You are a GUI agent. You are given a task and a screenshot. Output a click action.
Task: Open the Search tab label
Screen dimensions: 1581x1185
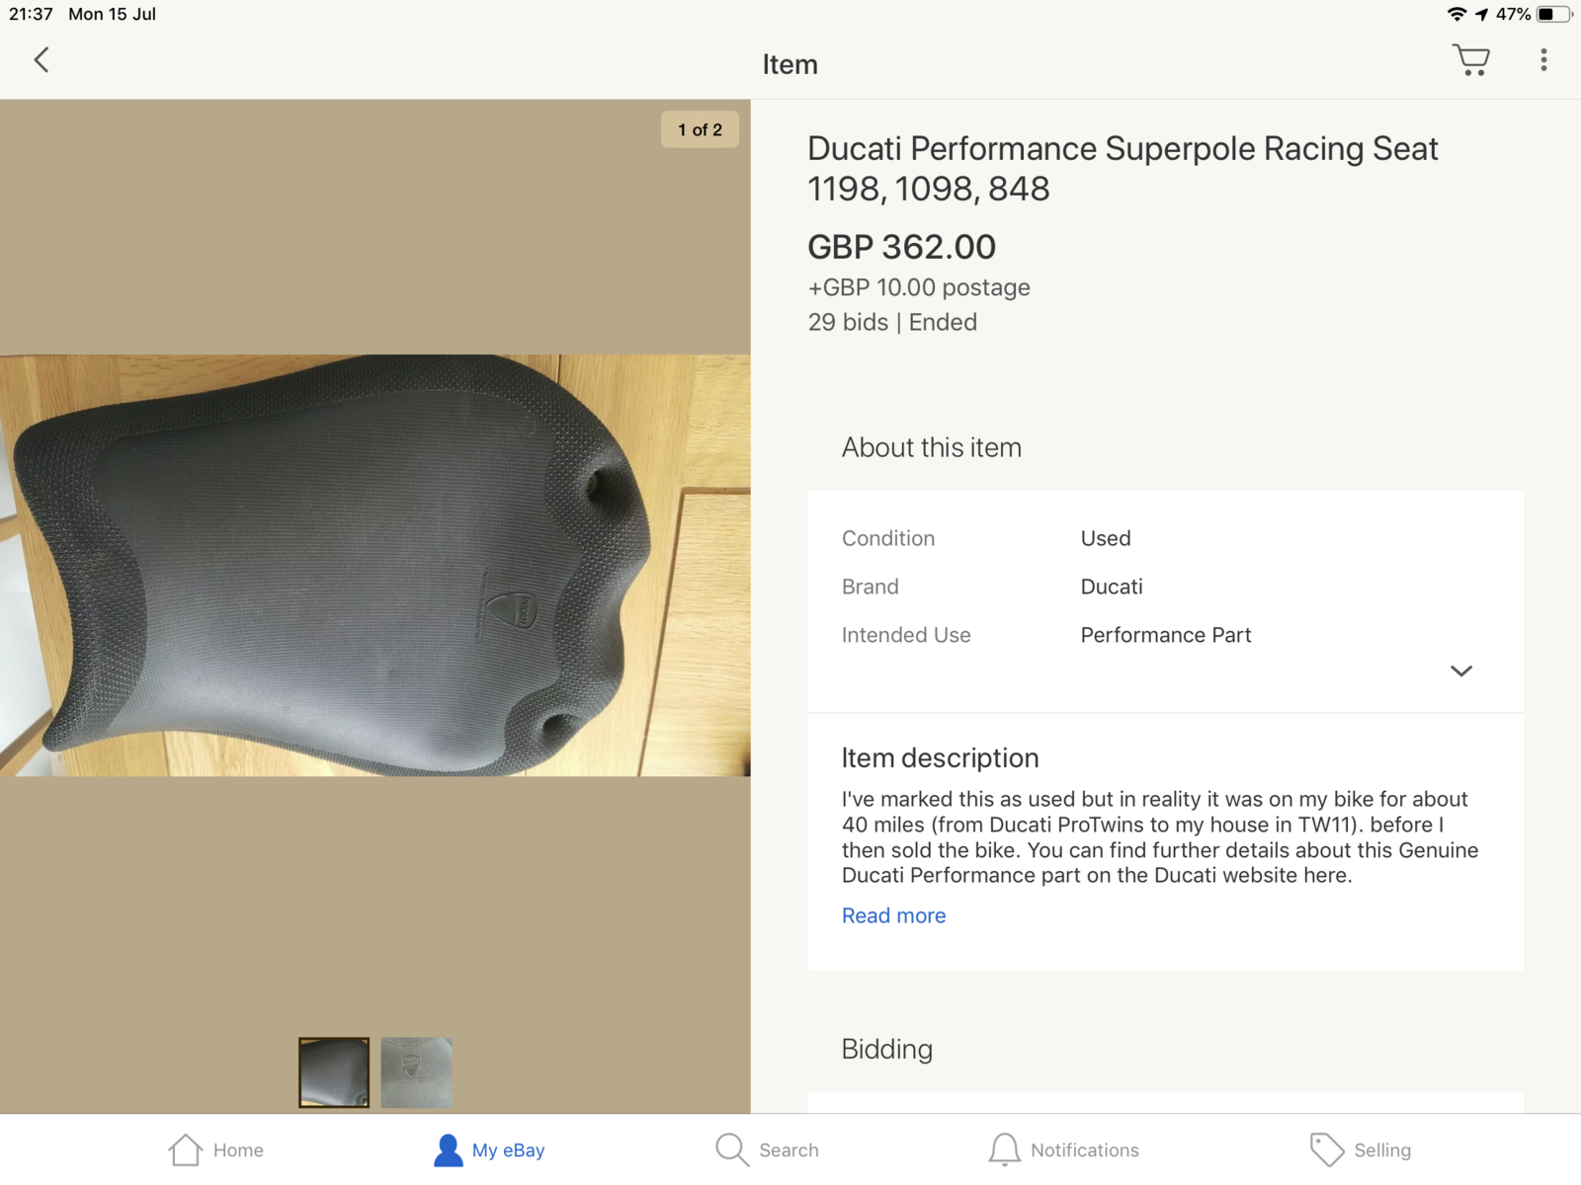[789, 1150]
